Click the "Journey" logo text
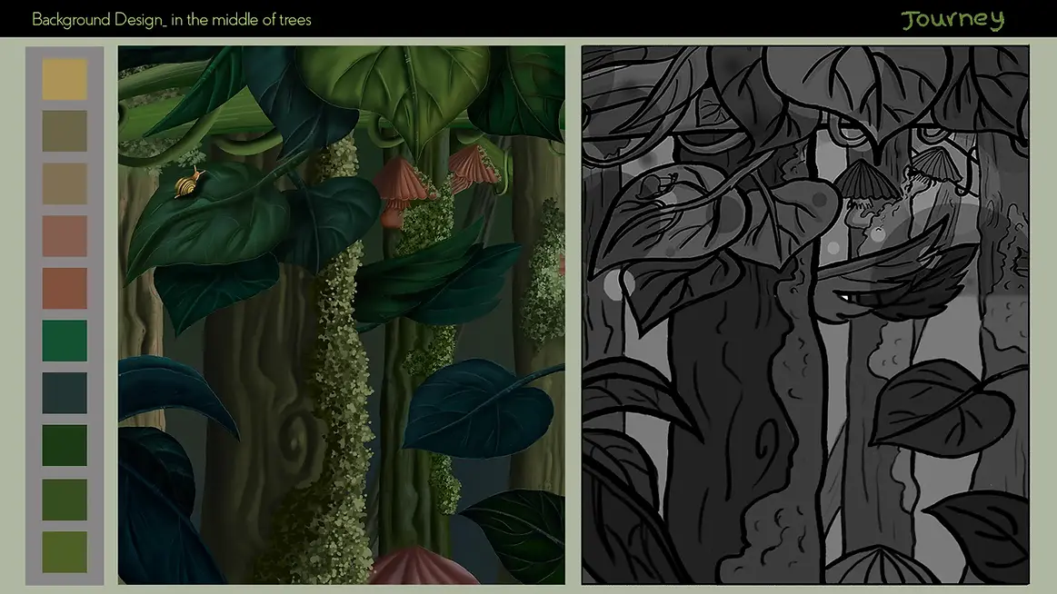1057x594 pixels. 953,20
